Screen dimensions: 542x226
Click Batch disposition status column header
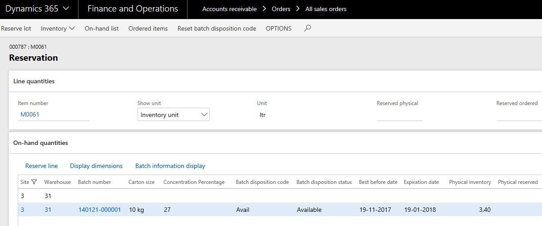[324, 182]
